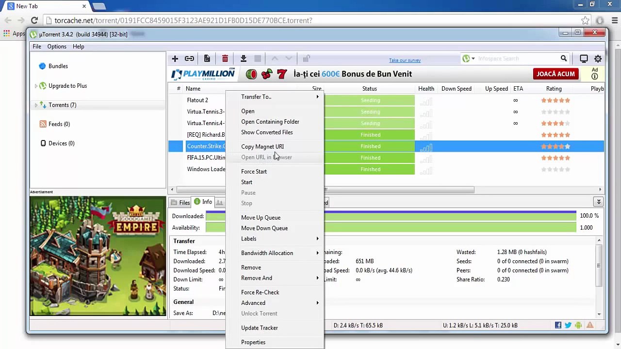
Task: Click the JOACĂ ACUM button
Action: (x=556, y=74)
